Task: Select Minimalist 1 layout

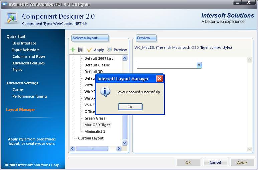Action: 94,131
